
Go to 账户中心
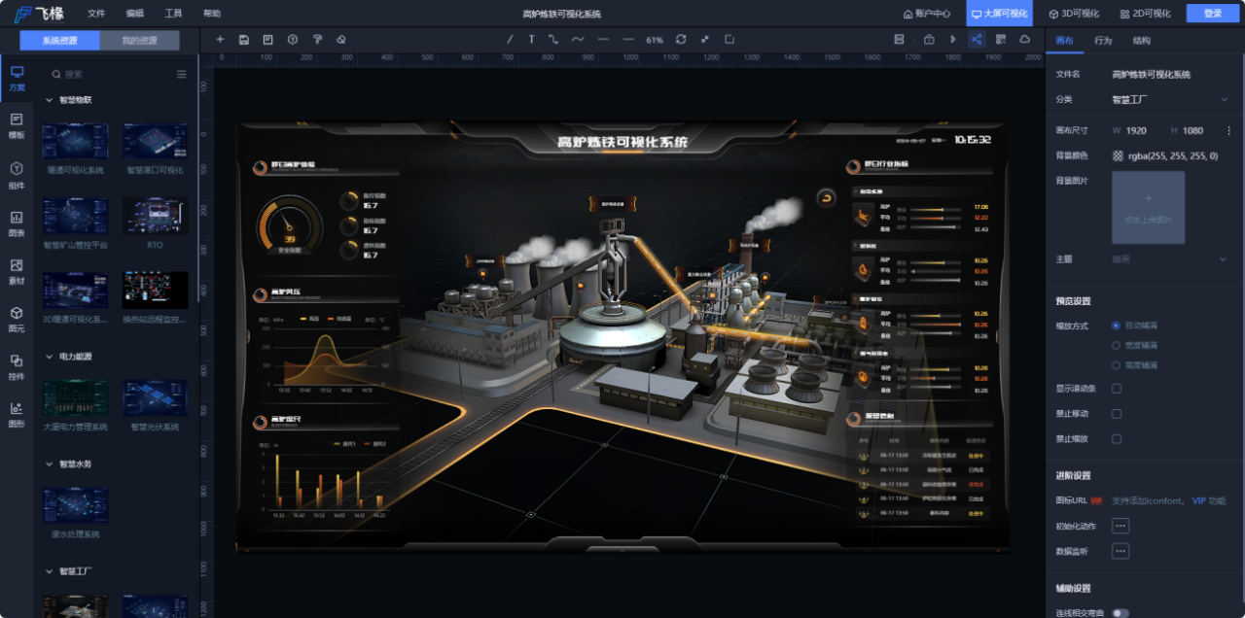[926, 14]
